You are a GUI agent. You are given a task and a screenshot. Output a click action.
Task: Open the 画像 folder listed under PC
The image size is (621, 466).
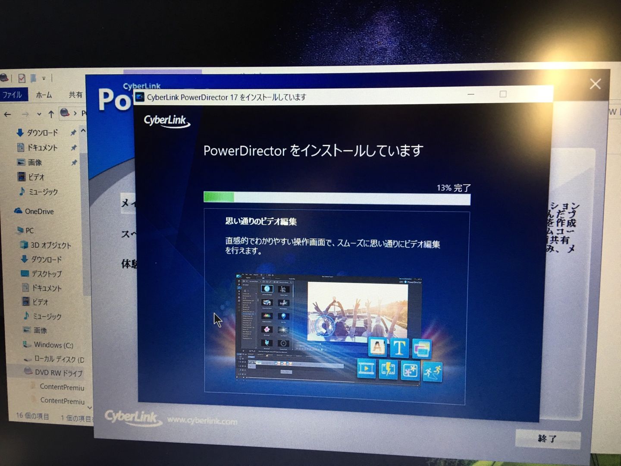click(35, 330)
